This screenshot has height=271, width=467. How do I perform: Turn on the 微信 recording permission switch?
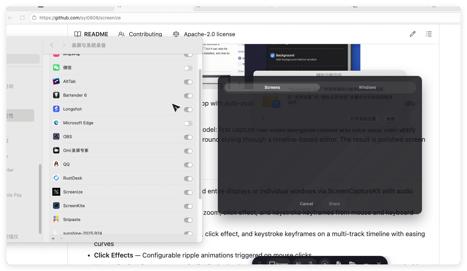click(x=188, y=68)
